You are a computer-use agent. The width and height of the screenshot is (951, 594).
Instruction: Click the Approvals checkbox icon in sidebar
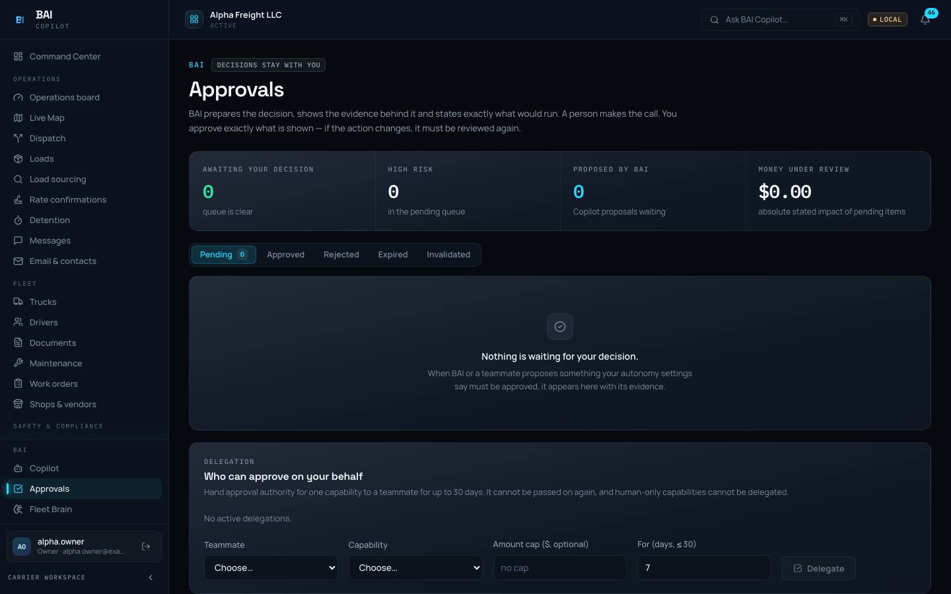18,489
